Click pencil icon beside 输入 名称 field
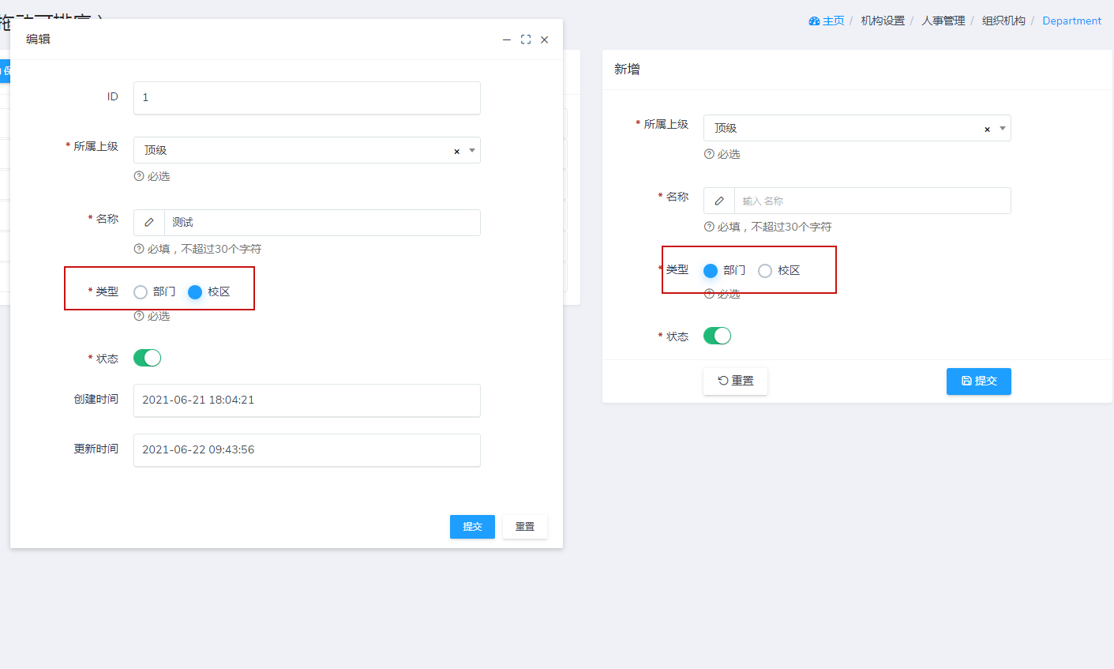The image size is (1114, 669). click(x=719, y=201)
